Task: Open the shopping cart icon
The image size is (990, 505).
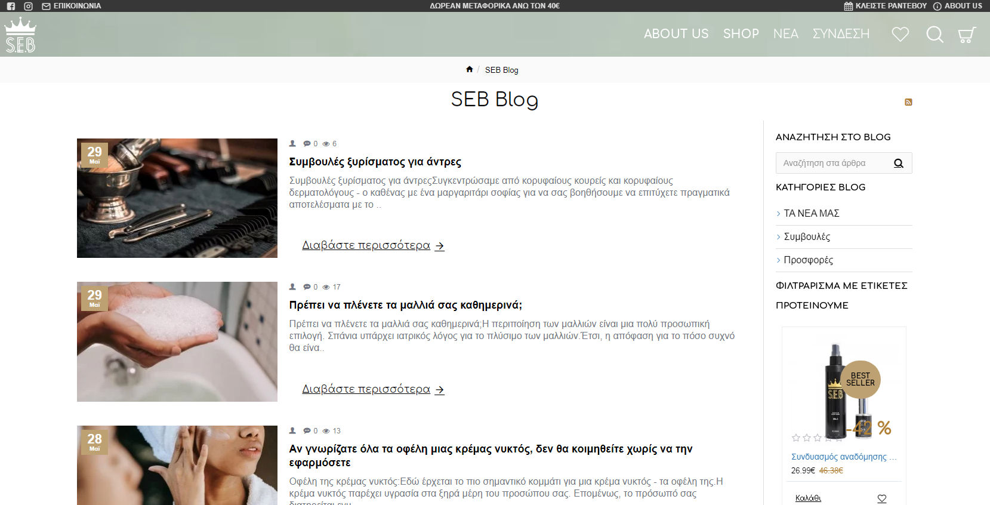Action: pyautogui.click(x=967, y=35)
